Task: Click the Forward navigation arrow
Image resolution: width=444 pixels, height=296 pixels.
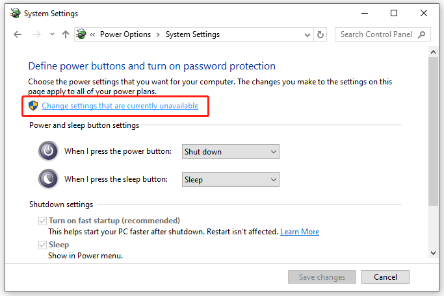Action: click(x=36, y=35)
